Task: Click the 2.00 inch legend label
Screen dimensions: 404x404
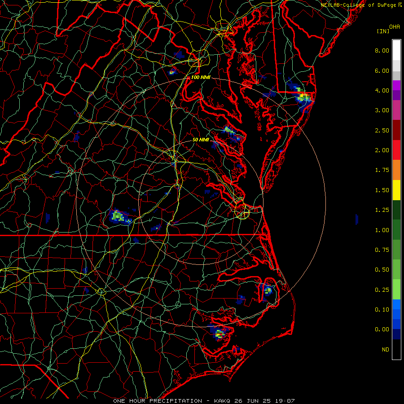Action: point(382,150)
